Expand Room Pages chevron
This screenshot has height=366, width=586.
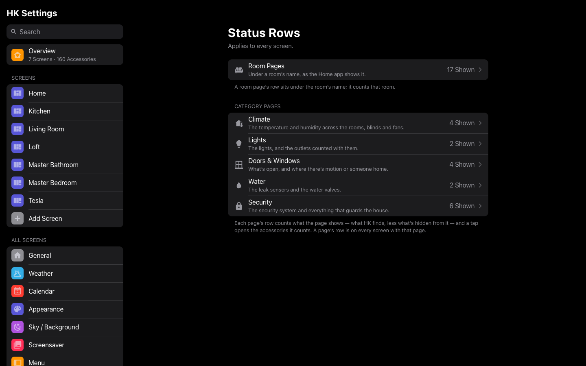pos(480,70)
